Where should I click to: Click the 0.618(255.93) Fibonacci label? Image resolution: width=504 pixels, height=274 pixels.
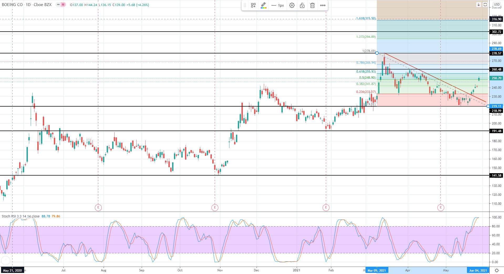tap(366, 72)
